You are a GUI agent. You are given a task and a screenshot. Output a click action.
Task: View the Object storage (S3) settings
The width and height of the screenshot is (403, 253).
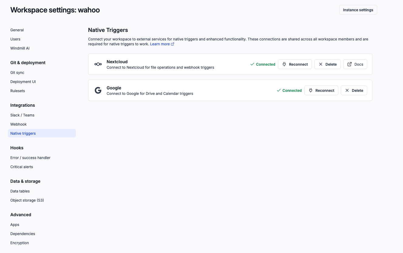coord(27,200)
